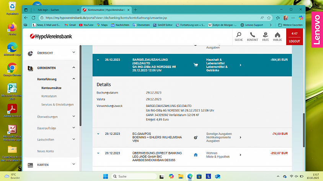Collapse the Bargeldauszahlung transaction details

98,60
